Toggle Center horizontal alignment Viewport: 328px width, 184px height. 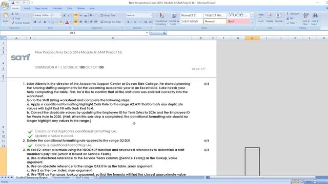point(81,22)
